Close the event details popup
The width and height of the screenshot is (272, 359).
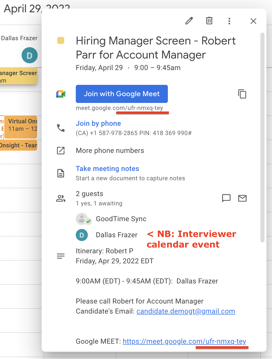(253, 21)
